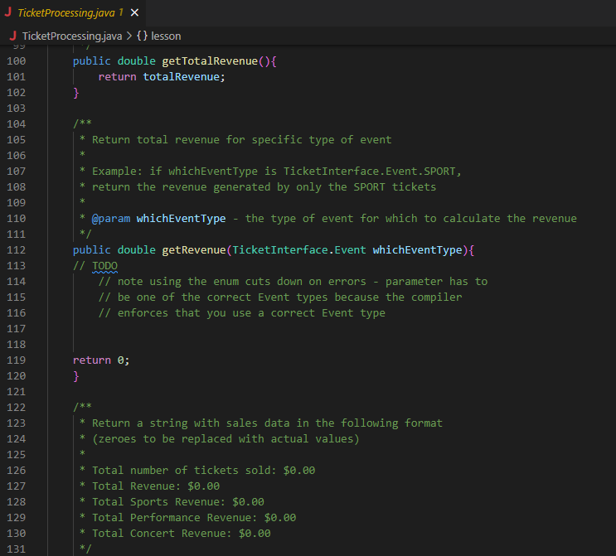Screen dimensions: 616x556
Task: Click comment 'Total Performance Revenue: $0.00'
Action: pyautogui.click(x=194, y=518)
